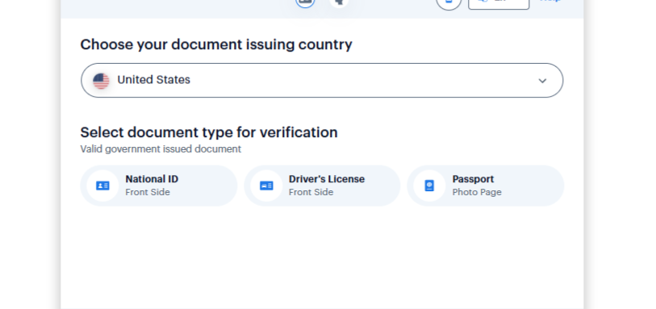Click the National ID card icon

102,186
